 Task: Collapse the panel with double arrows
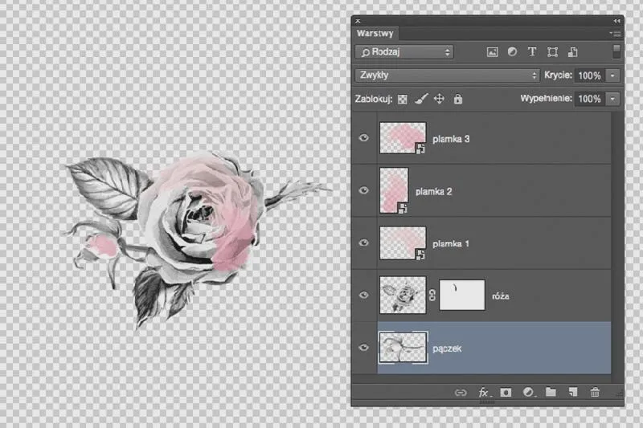616,21
